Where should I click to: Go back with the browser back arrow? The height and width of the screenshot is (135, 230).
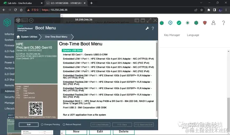(x=4, y=10)
